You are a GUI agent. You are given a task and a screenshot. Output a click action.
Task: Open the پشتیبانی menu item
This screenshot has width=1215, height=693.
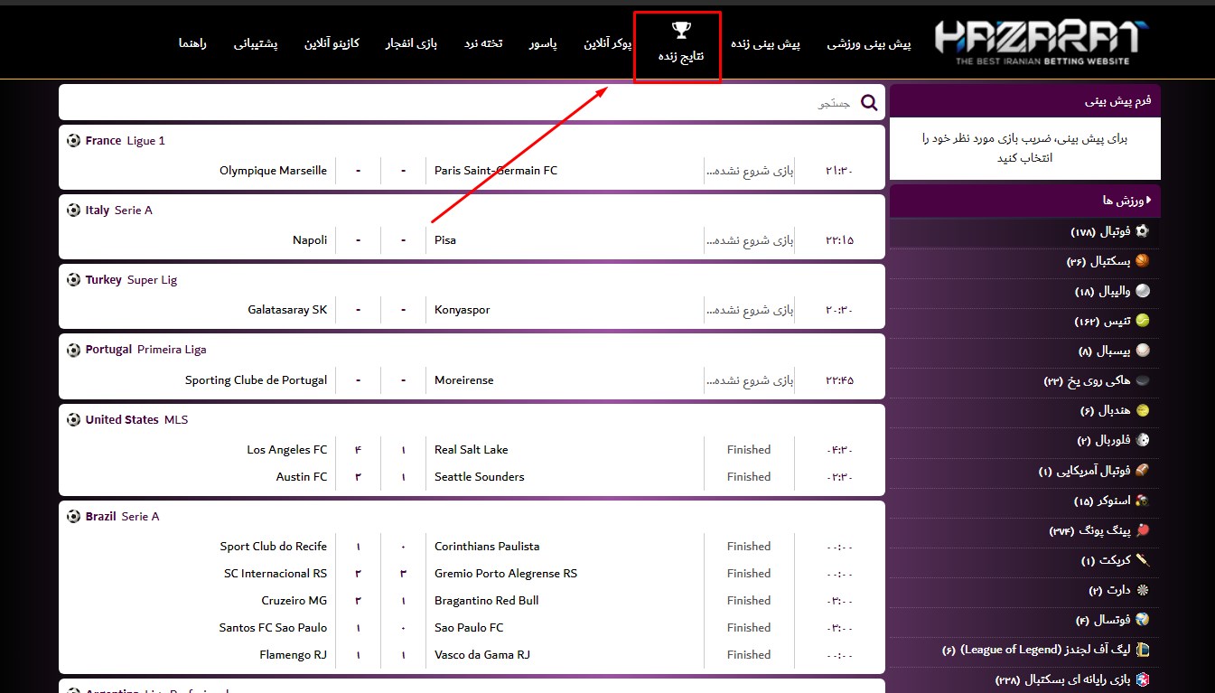[256, 42]
